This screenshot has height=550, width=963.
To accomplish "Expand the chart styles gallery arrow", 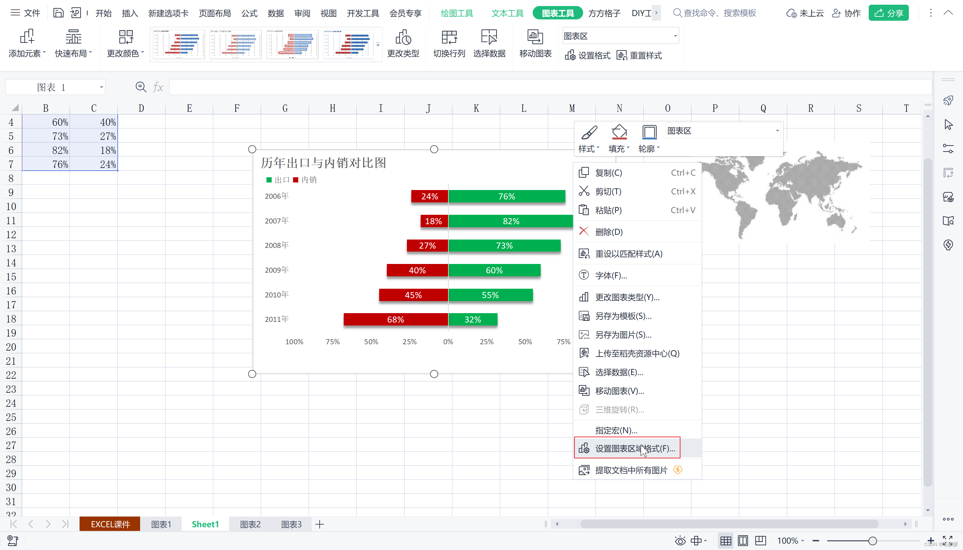I will 378,44.
